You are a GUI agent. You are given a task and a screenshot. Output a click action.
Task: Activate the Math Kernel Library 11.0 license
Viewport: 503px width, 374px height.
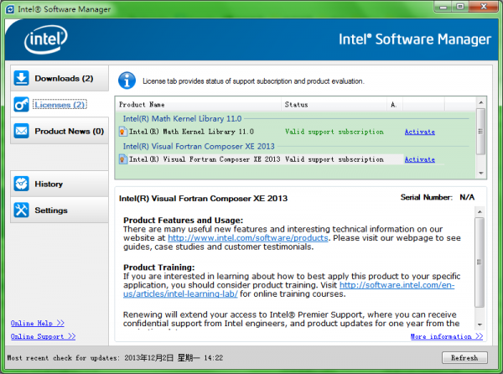pos(420,132)
